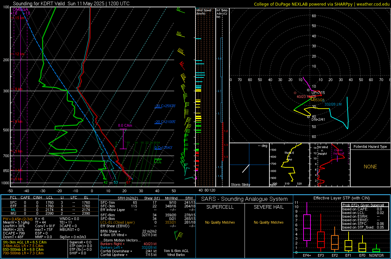Click the red '40/23 RM' hodograph label
Viewport: 391px width, 259px height.
(304, 97)
